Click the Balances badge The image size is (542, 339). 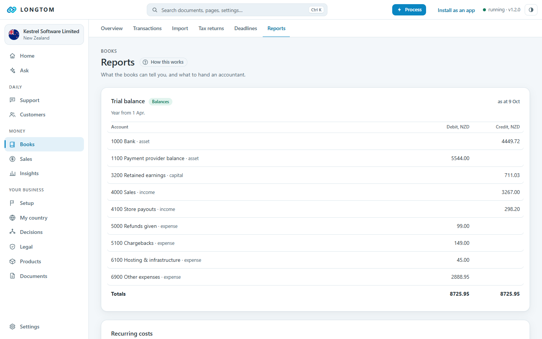click(x=160, y=102)
